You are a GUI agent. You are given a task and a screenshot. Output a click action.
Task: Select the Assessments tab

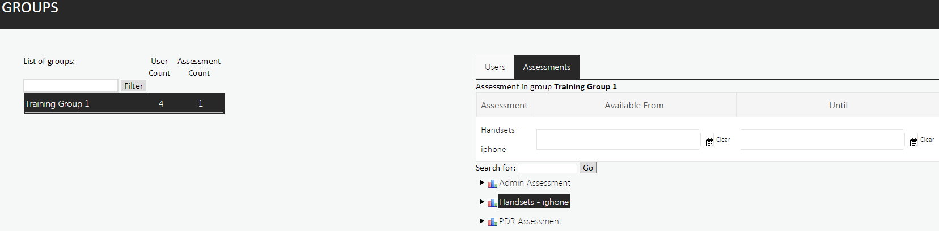(x=546, y=67)
